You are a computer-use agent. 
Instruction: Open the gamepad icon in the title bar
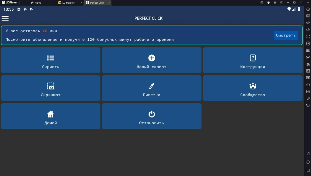click(x=262, y=2)
